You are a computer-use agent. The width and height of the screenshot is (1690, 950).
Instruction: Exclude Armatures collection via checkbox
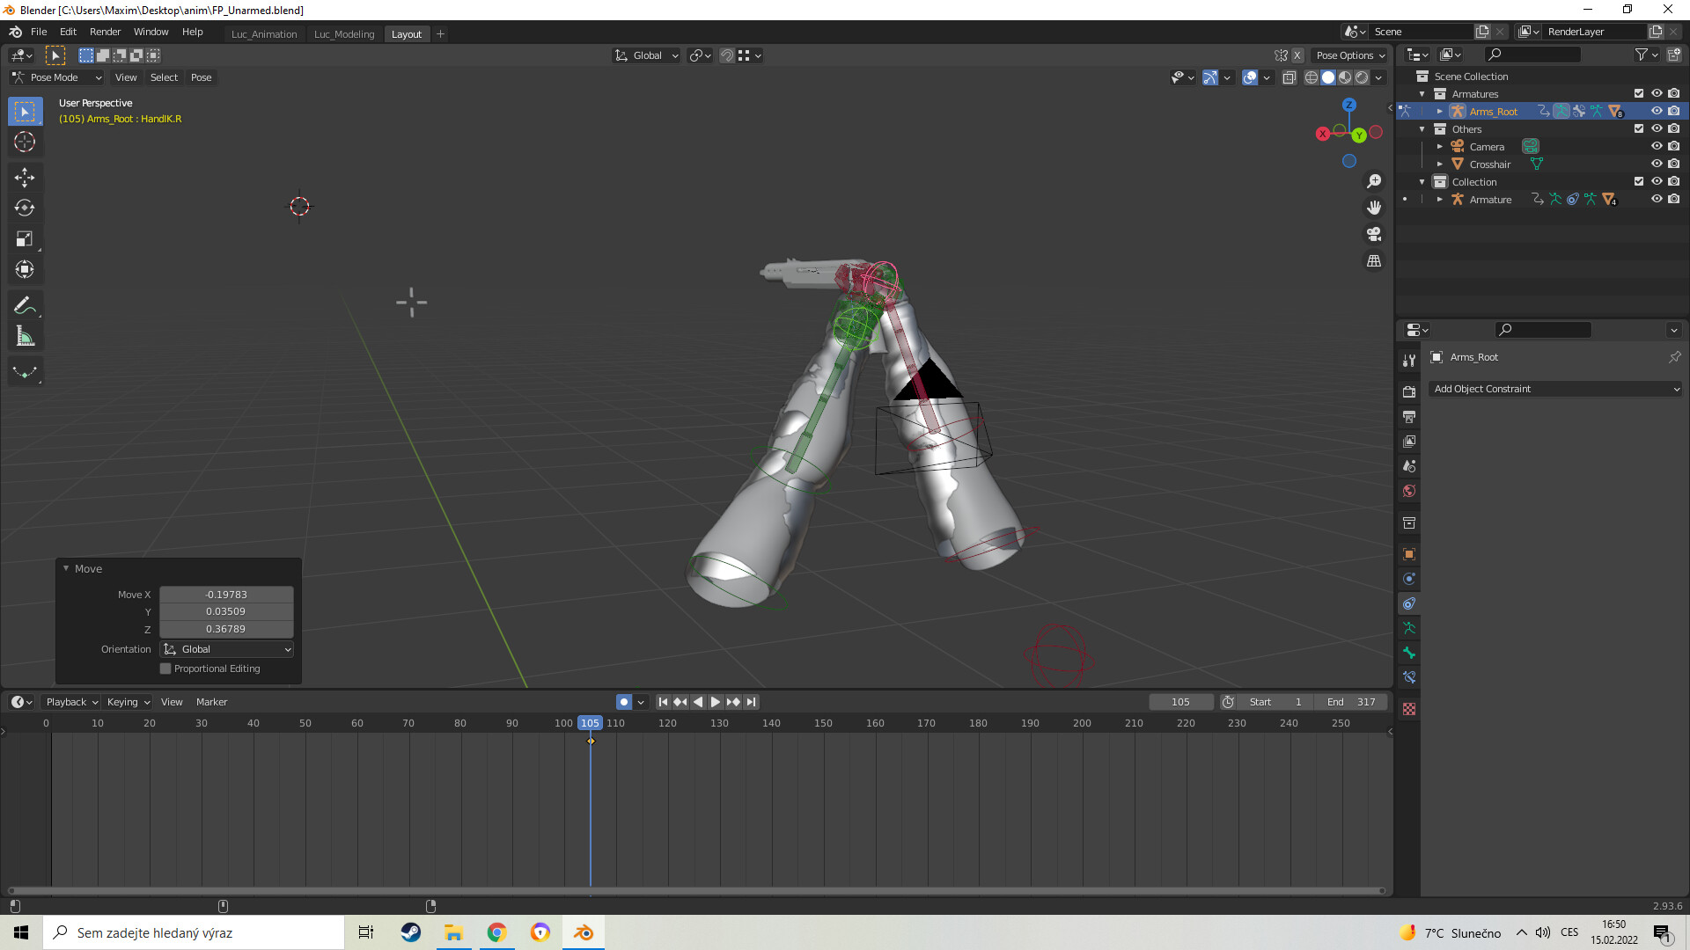pyautogui.click(x=1639, y=94)
